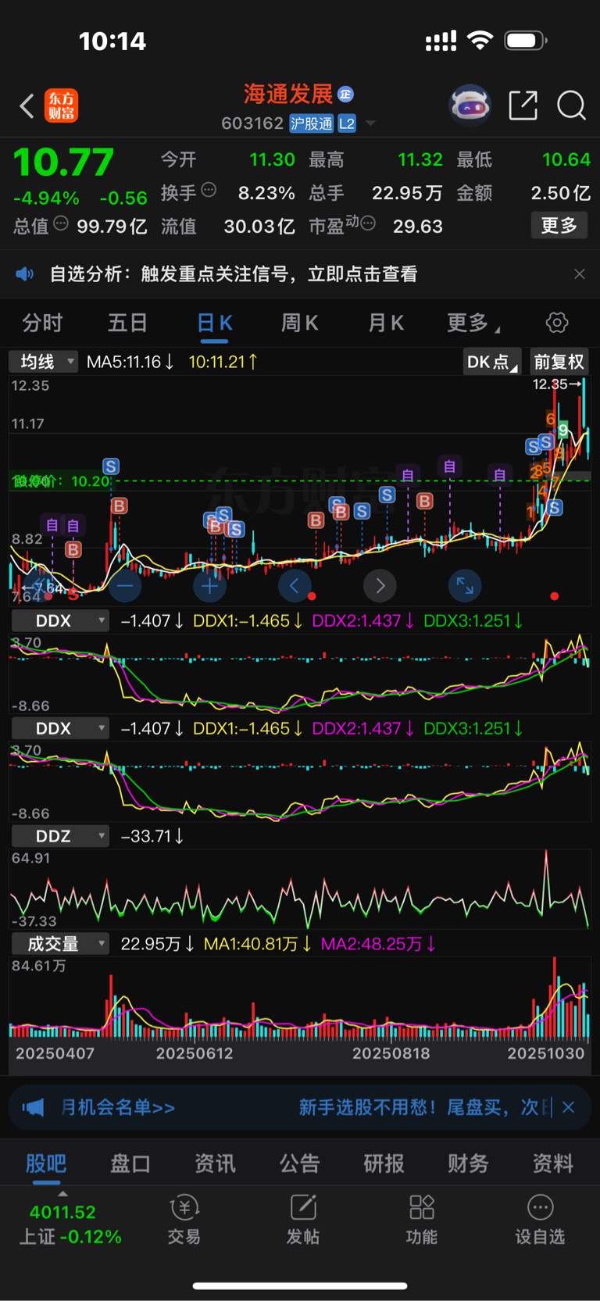Screen dimensions: 600x1301
Task: Open the 资料 tab
Action: [553, 1163]
